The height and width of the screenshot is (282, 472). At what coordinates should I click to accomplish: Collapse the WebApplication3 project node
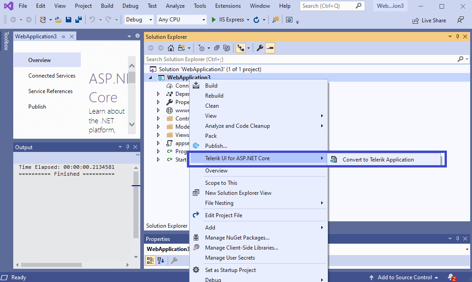click(x=151, y=78)
